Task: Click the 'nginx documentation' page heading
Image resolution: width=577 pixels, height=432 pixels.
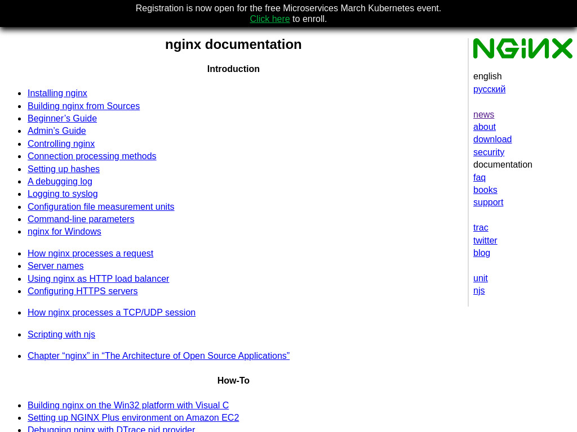Action: pos(233,44)
